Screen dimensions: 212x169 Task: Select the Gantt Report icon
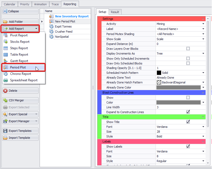(6, 61)
